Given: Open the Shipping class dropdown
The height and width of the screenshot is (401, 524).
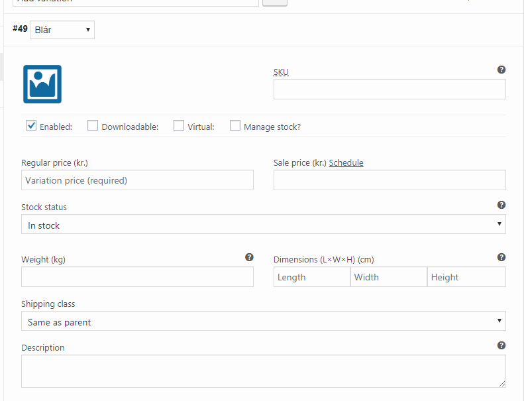Looking at the screenshot, I should [x=263, y=321].
